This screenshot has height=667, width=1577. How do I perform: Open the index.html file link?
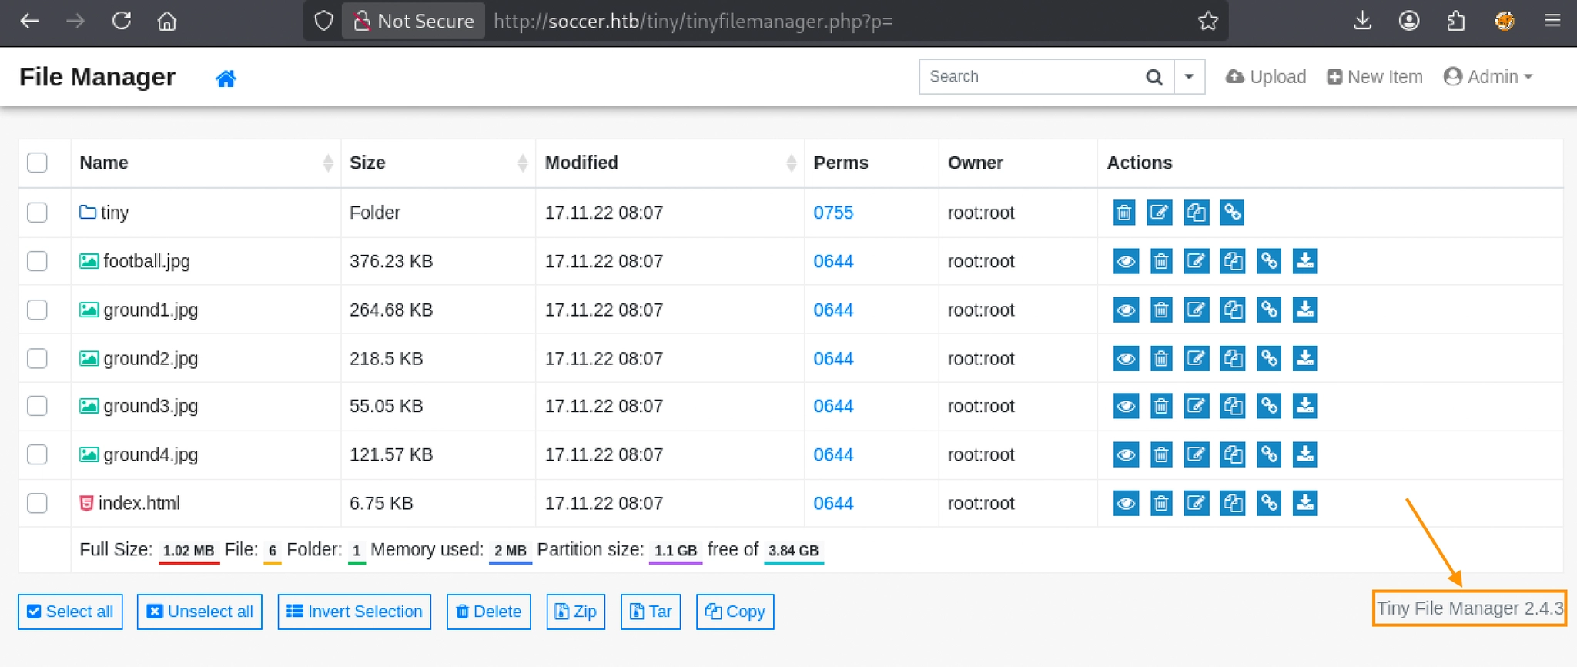(x=130, y=503)
